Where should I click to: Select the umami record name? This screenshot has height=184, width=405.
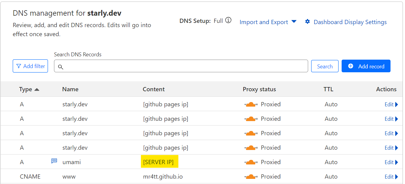click(x=72, y=162)
